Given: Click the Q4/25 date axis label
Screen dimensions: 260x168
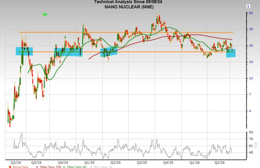Looking at the screenshot, I should (168, 163).
